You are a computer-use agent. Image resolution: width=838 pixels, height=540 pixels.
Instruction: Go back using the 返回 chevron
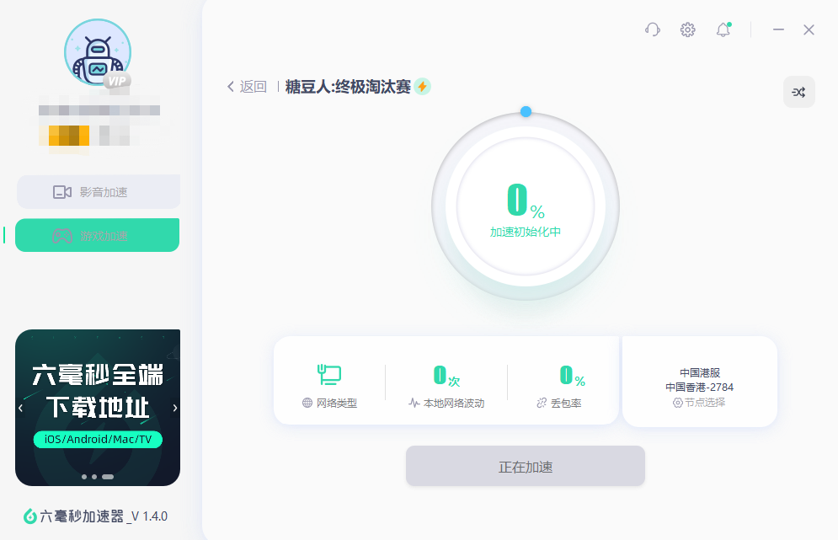[x=229, y=86]
